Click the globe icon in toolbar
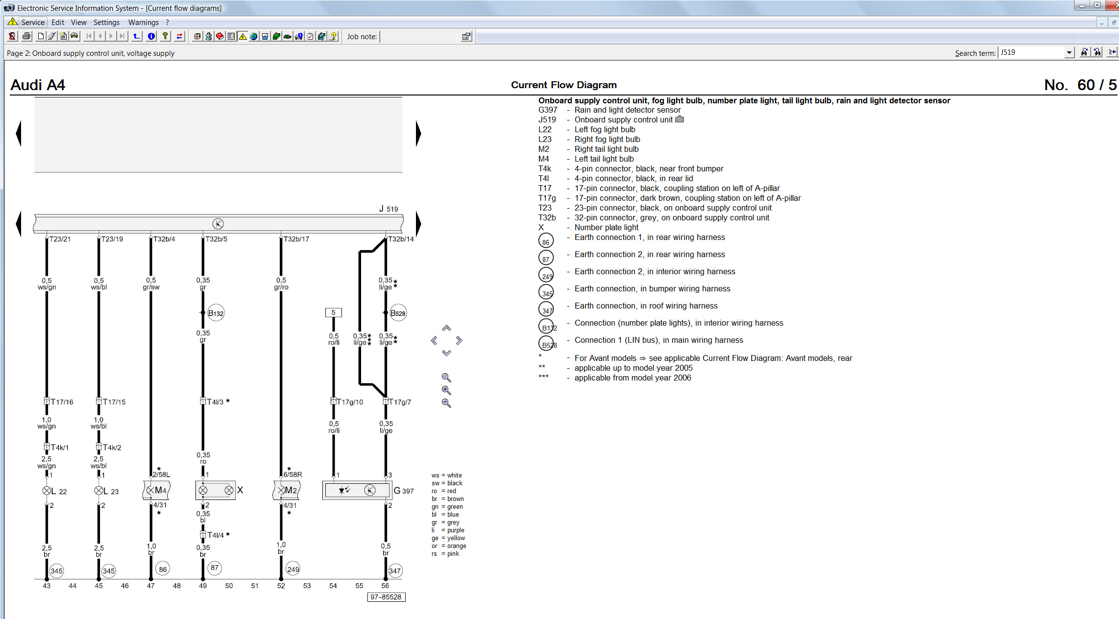Viewport: 1119px width, 619px height. 254,36
